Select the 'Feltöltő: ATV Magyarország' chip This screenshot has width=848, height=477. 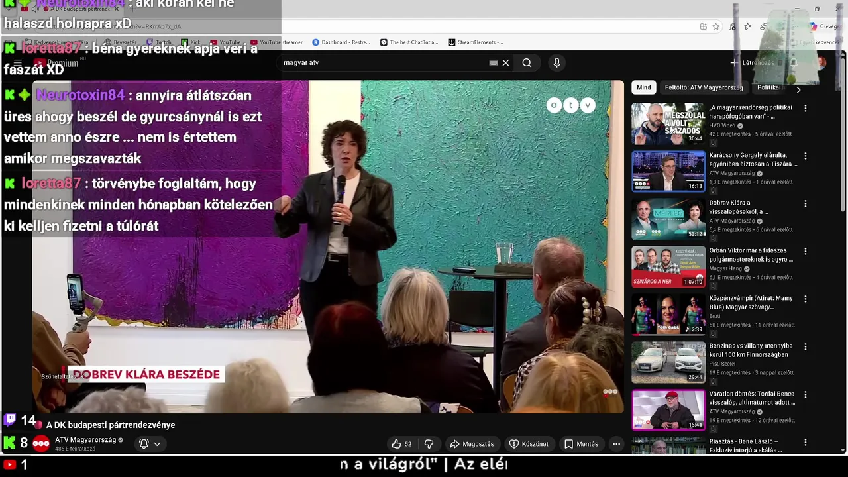point(704,87)
